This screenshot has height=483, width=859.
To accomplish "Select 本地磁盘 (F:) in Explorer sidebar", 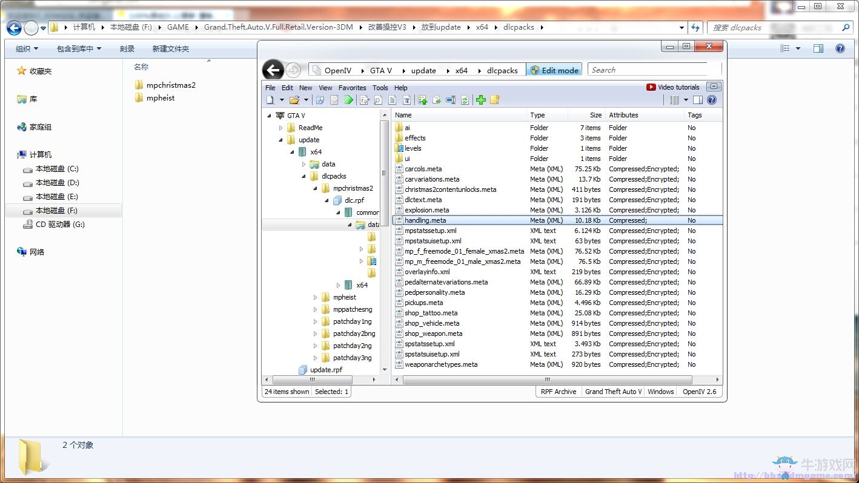I will click(64, 211).
